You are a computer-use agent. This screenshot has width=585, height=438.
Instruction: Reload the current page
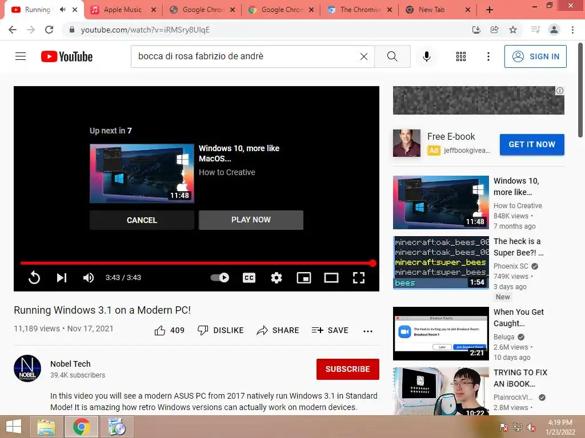click(49, 30)
